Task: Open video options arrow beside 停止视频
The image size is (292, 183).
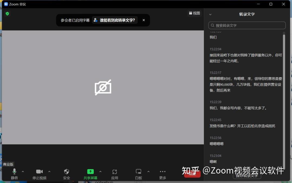Action: (x=49, y=171)
